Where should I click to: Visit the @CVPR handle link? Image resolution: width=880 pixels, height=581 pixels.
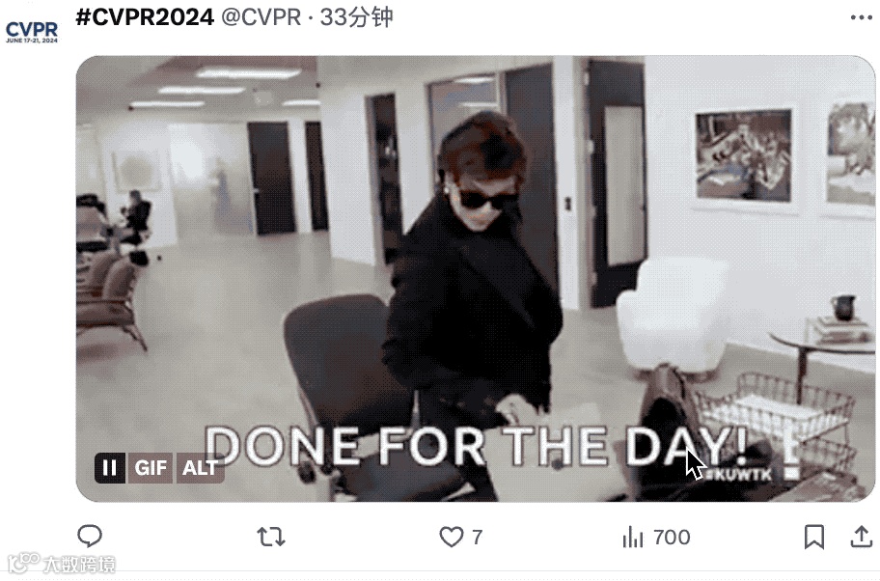tap(261, 17)
